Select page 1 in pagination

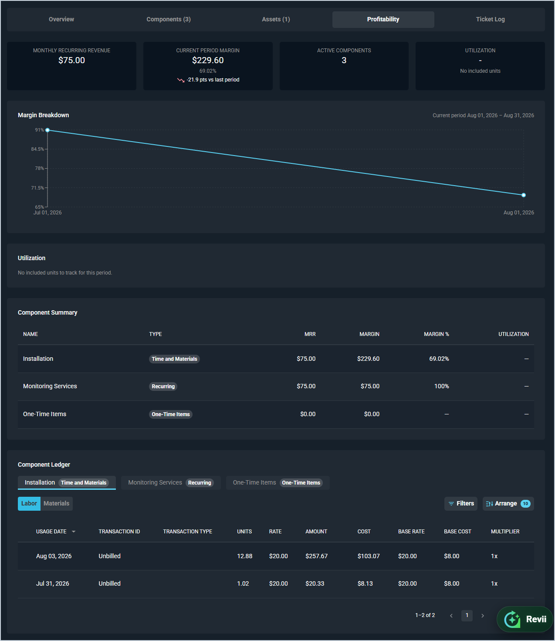[x=467, y=615]
